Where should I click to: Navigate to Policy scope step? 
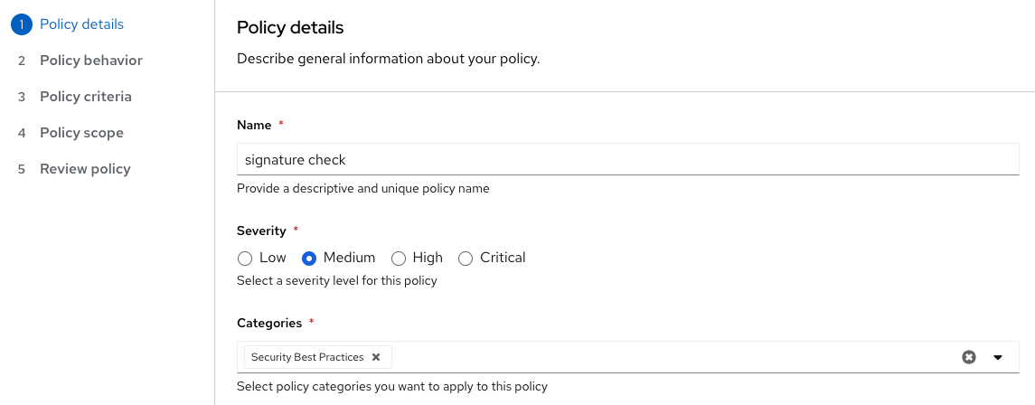81,133
